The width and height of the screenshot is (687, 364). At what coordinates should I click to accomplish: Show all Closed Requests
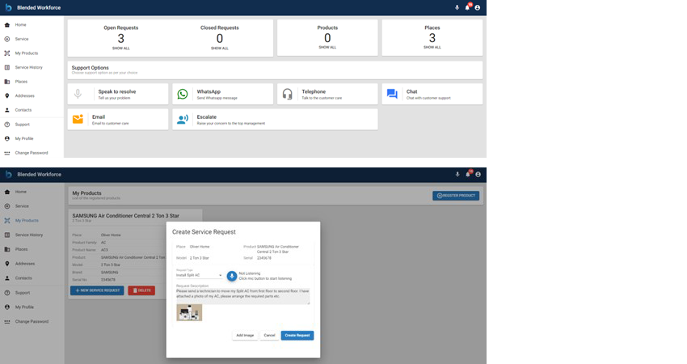[219, 48]
